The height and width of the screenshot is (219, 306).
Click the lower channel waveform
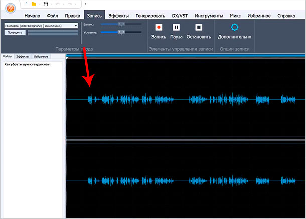pos(186,181)
